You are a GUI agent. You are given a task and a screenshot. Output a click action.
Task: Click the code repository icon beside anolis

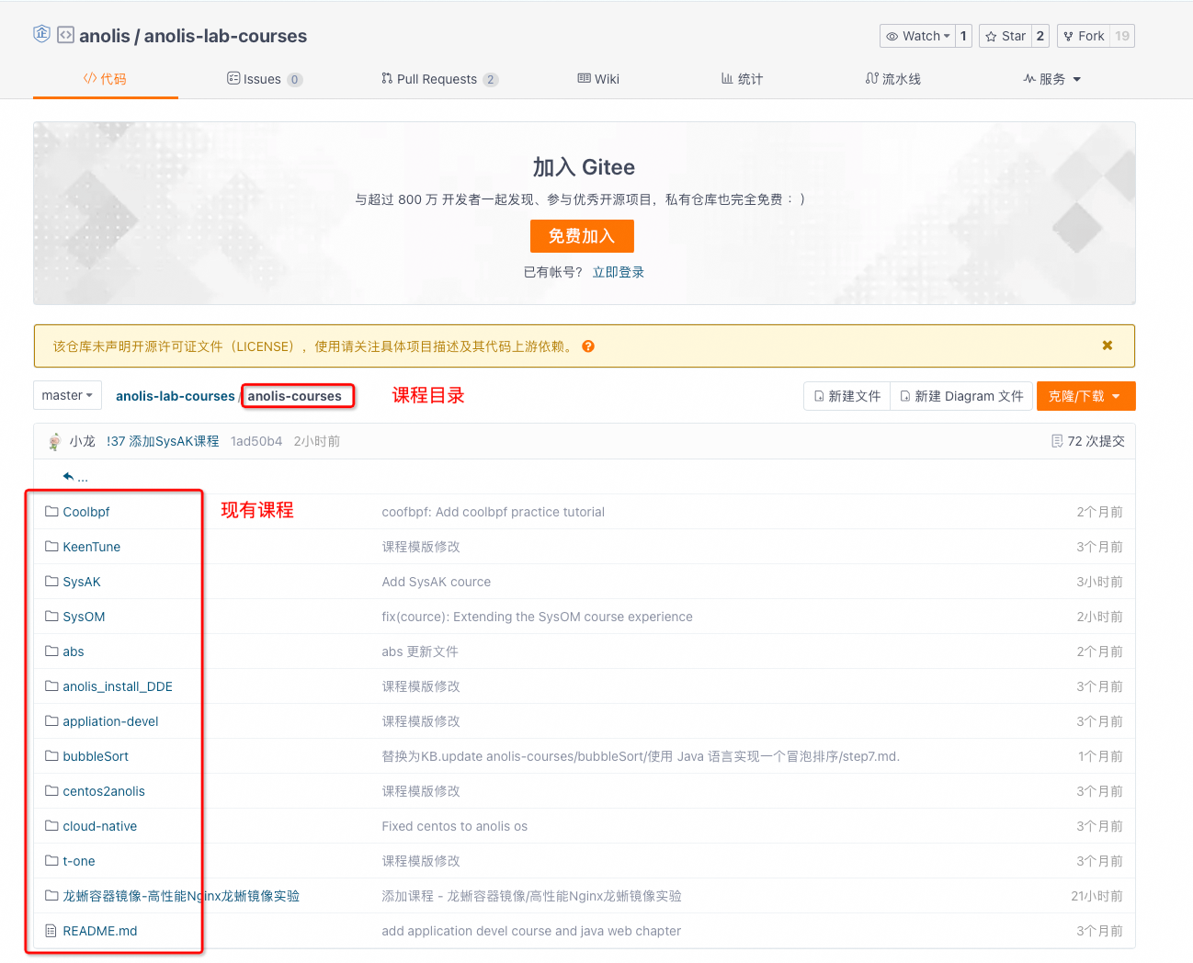pyautogui.click(x=65, y=35)
